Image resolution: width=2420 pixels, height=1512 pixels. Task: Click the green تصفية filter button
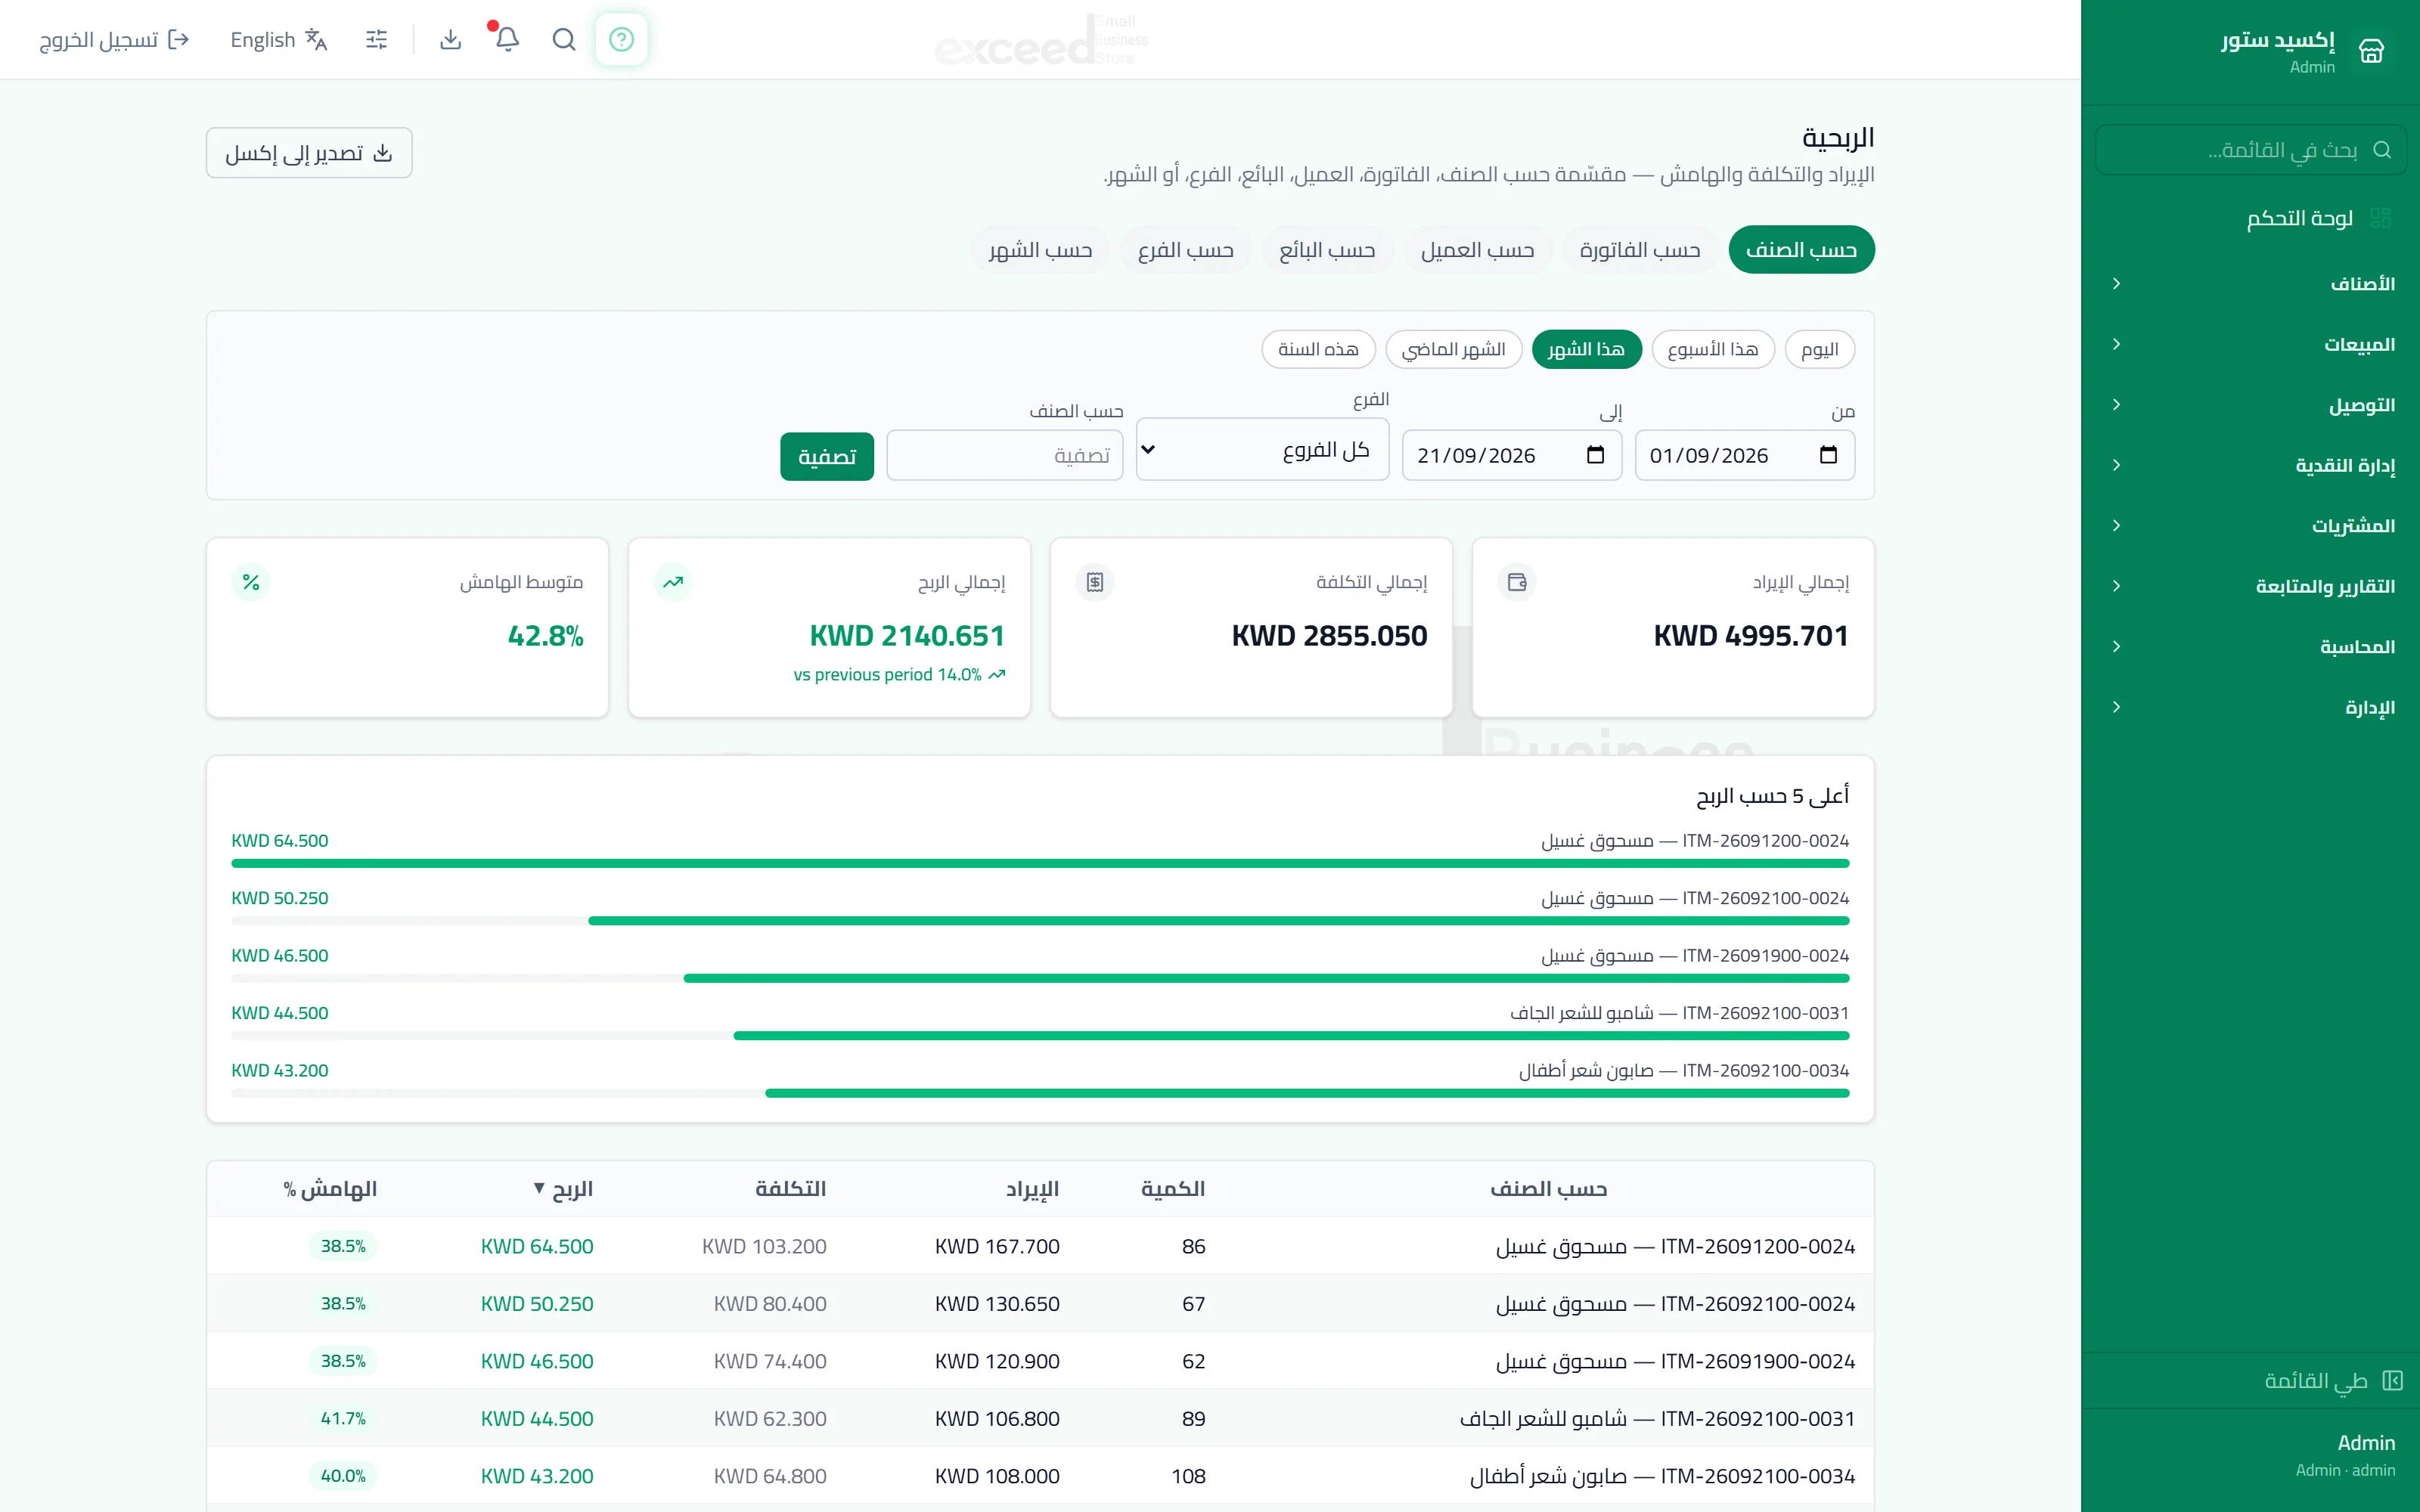pyautogui.click(x=827, y=456)
